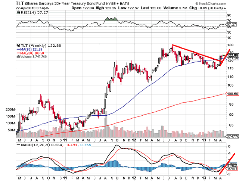Screen dimensions: 239x181
Task: Click the 'NYSE + BATS' exchange label
Action: tap(118, 3)
